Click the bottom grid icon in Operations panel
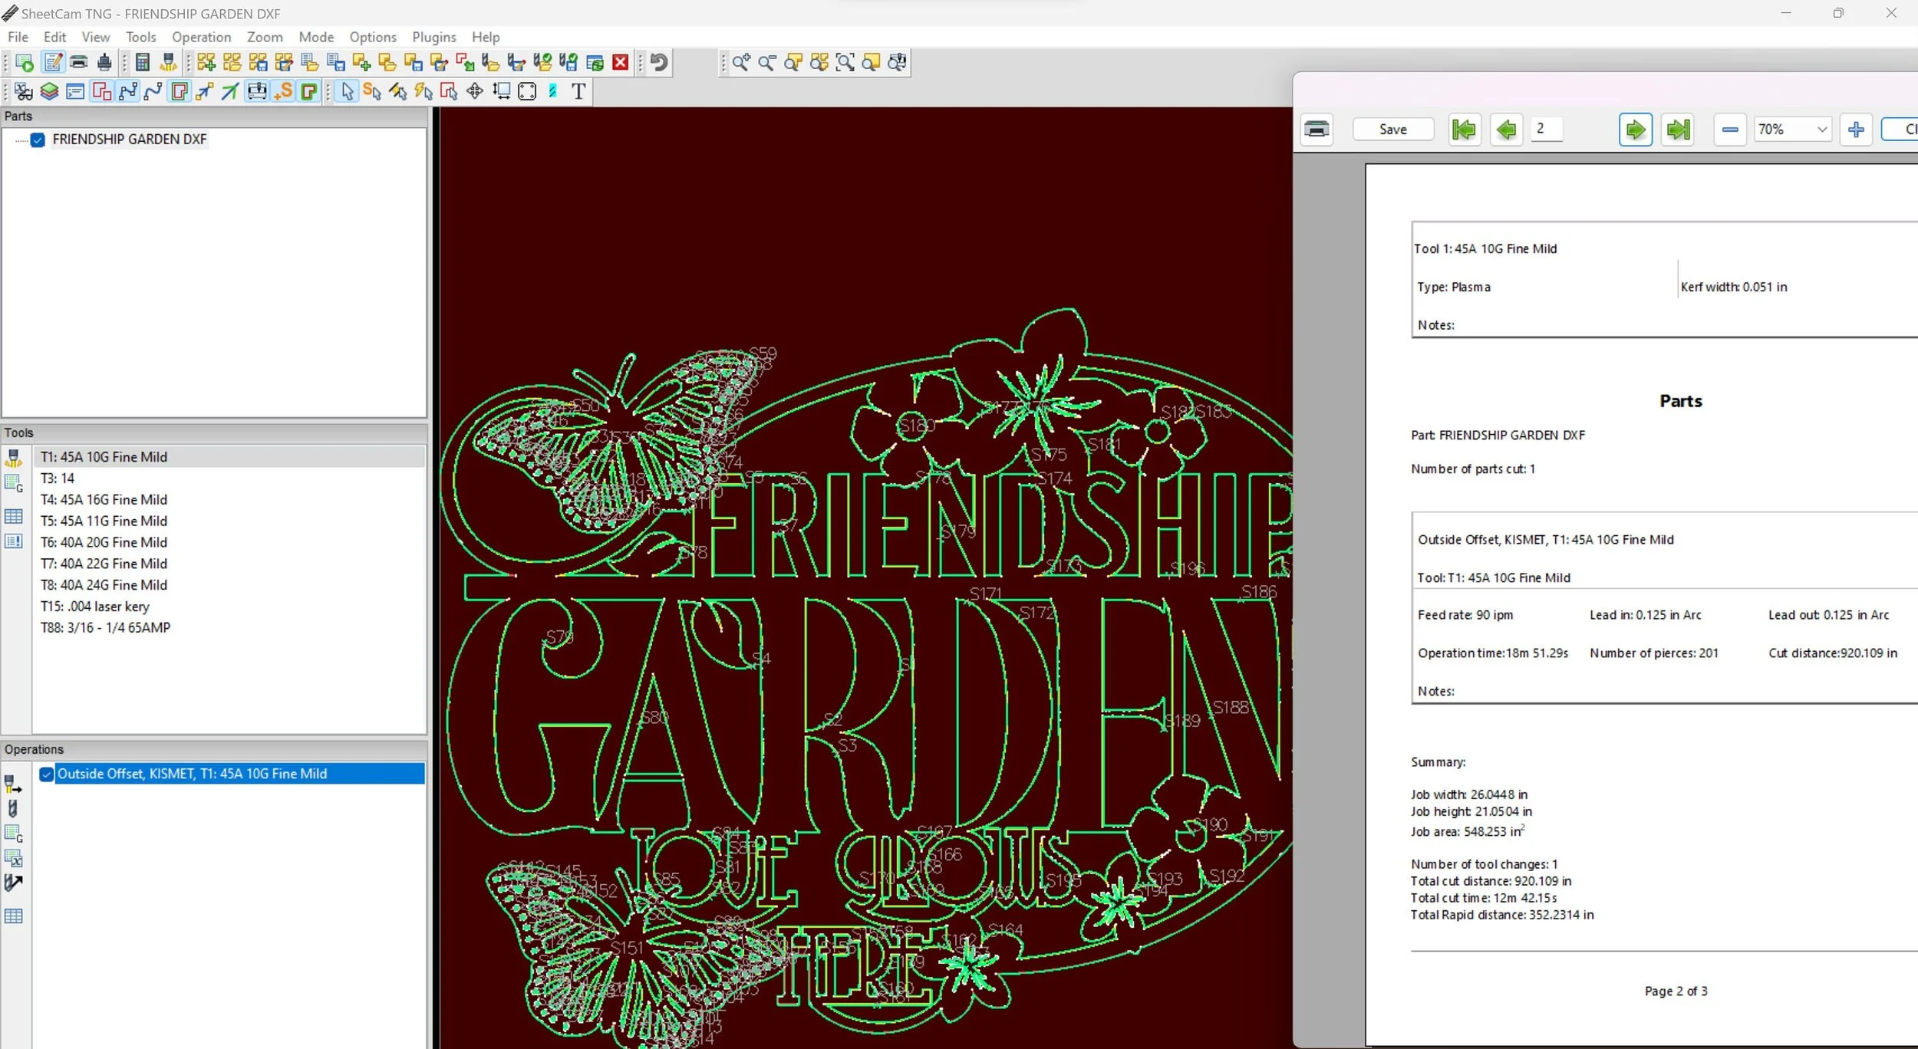 (14, 916)
